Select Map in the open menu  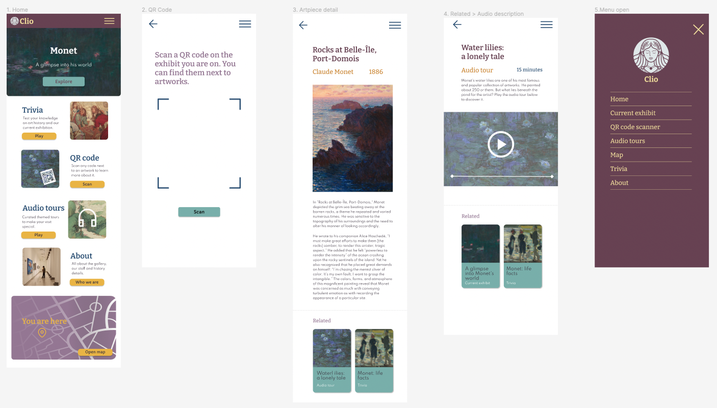(651, 155)
